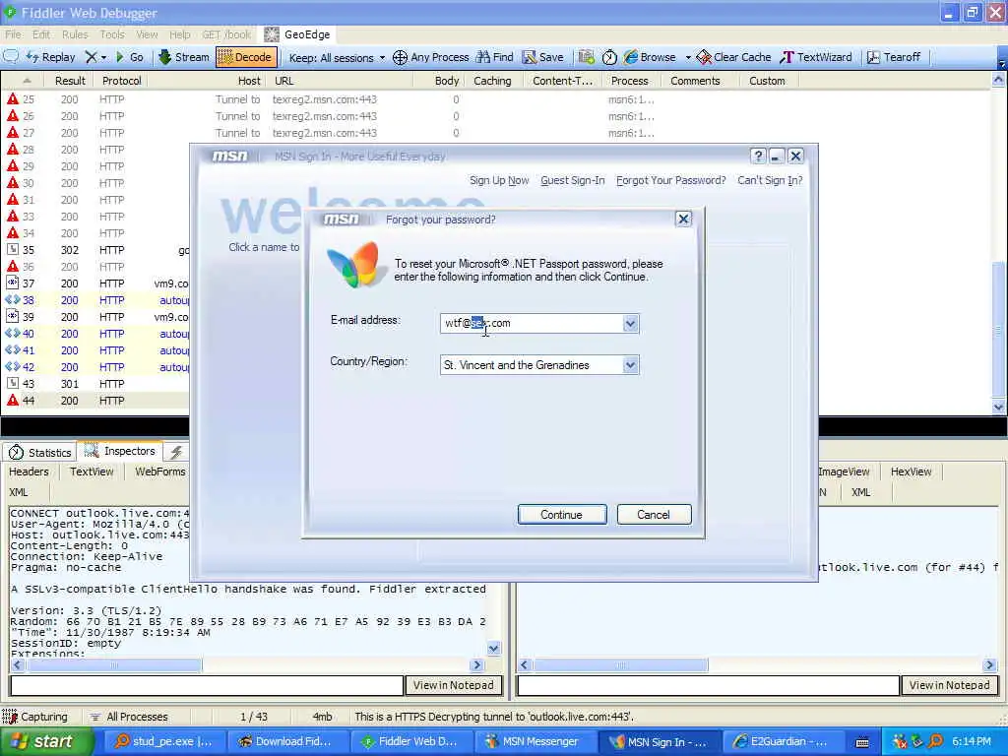Click the Go toolbar button
Viewport: 1008px width, 756px height.
129,57
